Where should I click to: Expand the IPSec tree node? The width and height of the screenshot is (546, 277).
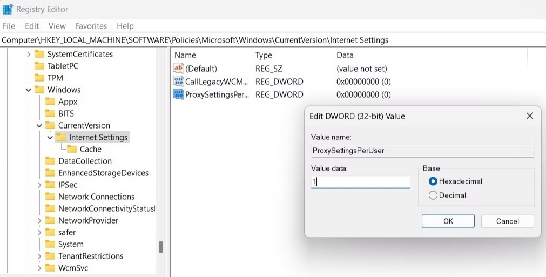pos(39,185)
